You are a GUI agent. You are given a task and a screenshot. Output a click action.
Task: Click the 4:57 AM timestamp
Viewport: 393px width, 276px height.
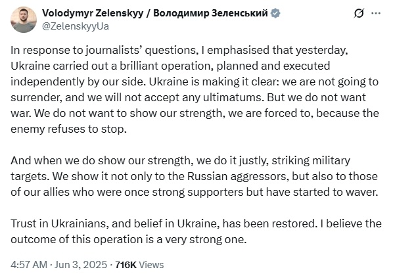[29, 265]
